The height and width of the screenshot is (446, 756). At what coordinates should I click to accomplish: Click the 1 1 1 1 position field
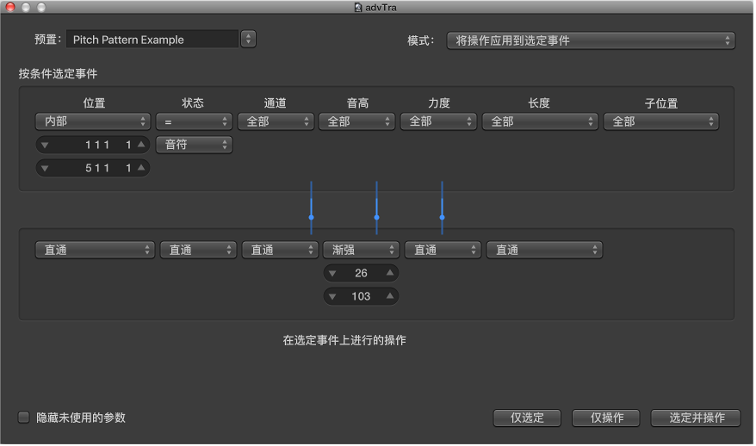(93, 145)
